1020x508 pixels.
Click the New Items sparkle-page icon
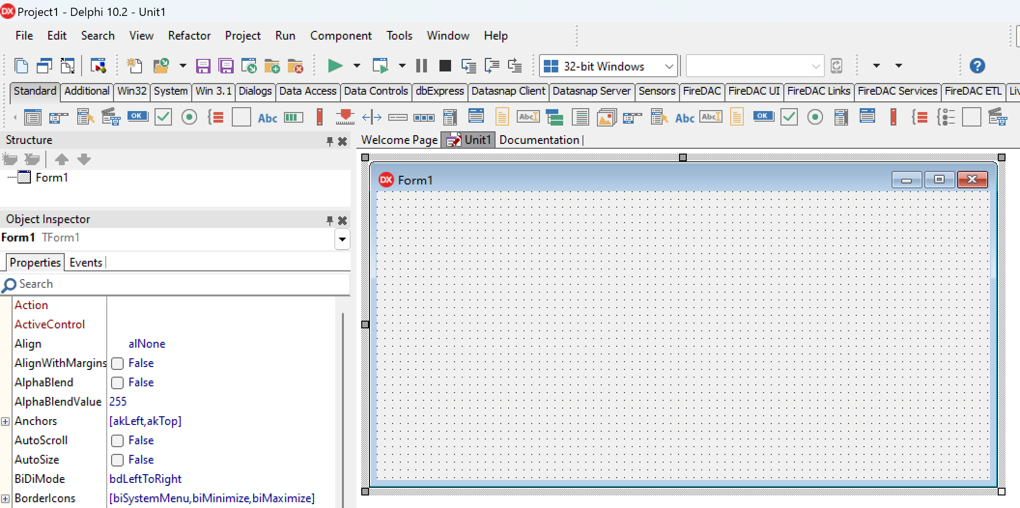point(134,66)
